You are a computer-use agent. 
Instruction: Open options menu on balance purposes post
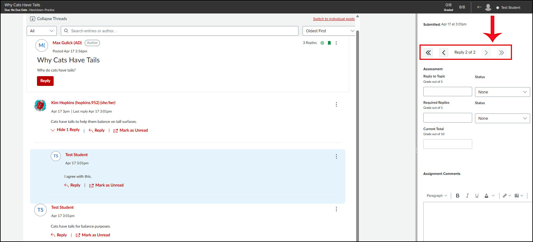coord(336,209)
